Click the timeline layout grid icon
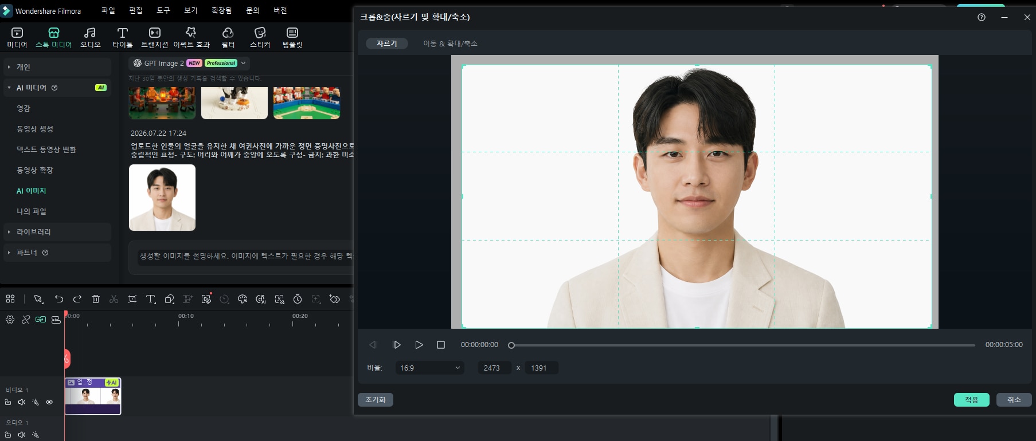The height and width of the screenshot is (441, 1036). coord(10,299)
